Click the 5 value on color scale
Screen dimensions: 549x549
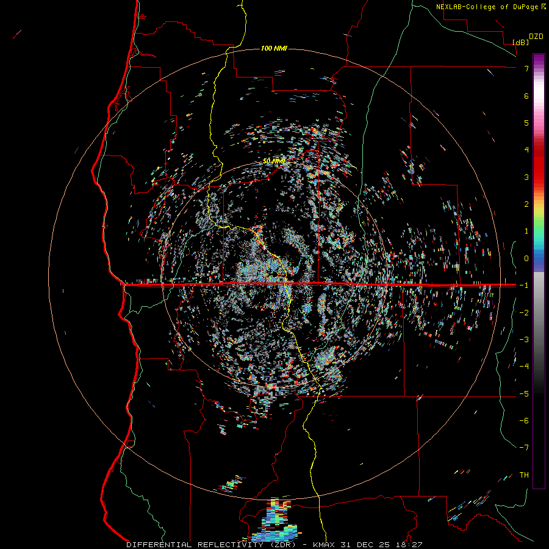pyautogui.click(x=526, y=123)
